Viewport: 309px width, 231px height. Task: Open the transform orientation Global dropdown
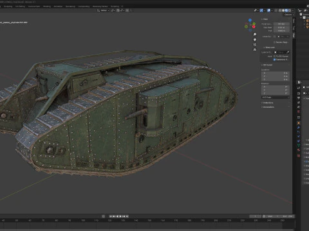[104, 10]
